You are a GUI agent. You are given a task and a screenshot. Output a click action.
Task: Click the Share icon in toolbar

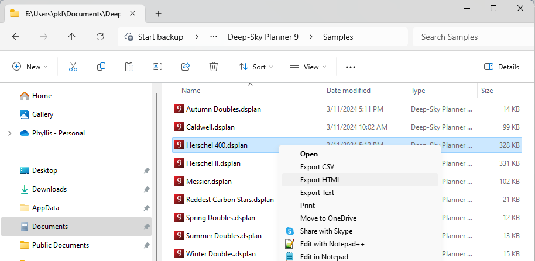point(186,67)
